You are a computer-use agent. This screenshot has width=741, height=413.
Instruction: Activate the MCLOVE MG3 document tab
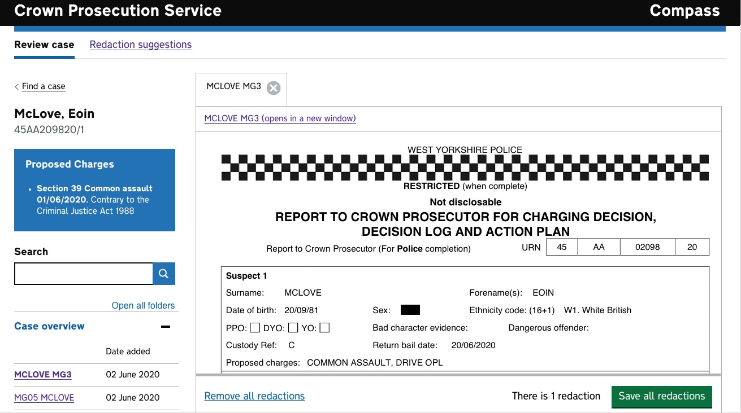coord(234,87)
